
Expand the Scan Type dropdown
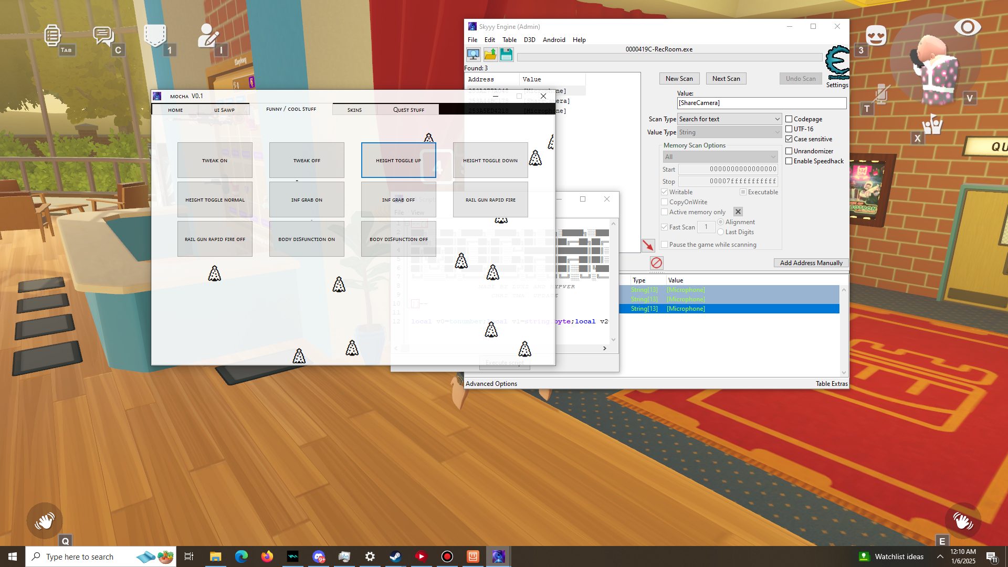[729, 119]
